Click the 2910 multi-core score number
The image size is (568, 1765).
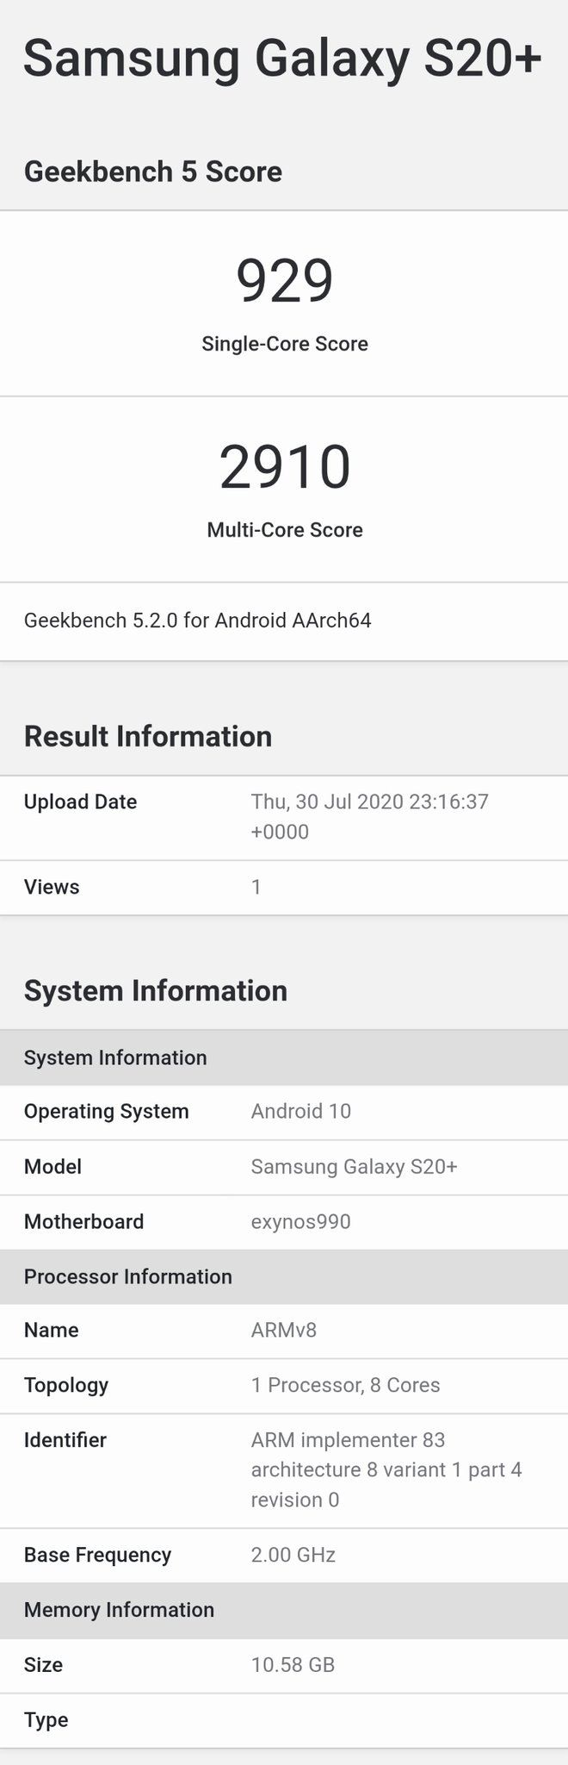pos(284,467)
